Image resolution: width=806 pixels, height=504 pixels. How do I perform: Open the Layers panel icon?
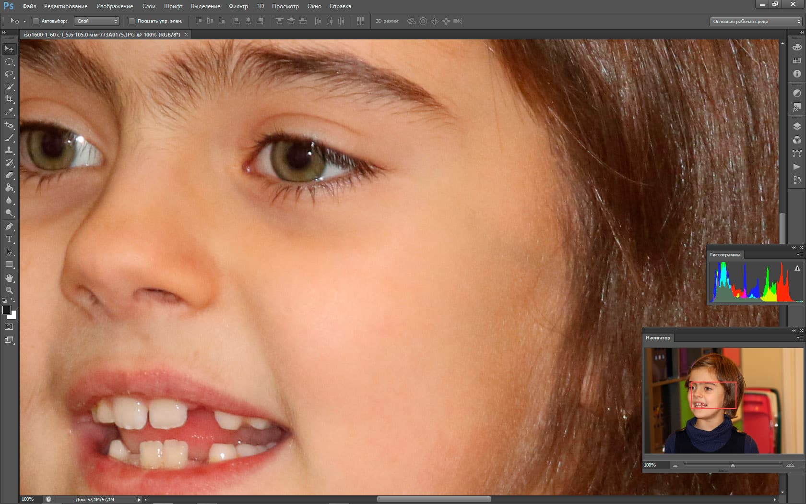(x=797, y=127)
